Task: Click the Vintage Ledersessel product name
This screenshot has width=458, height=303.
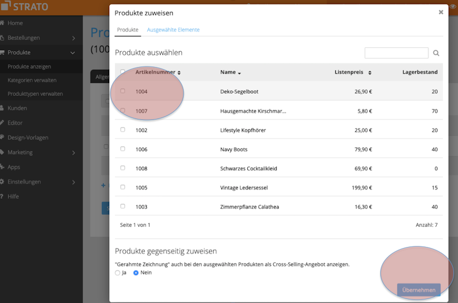Action: click(x=244, y=188)
